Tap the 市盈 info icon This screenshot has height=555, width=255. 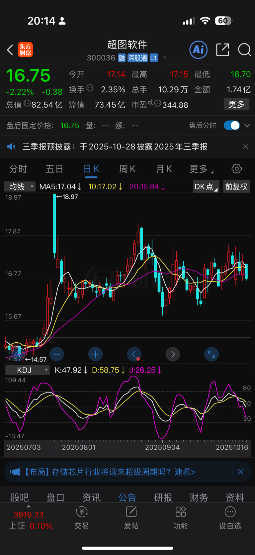pyautogui.click(x=158, y=103)
